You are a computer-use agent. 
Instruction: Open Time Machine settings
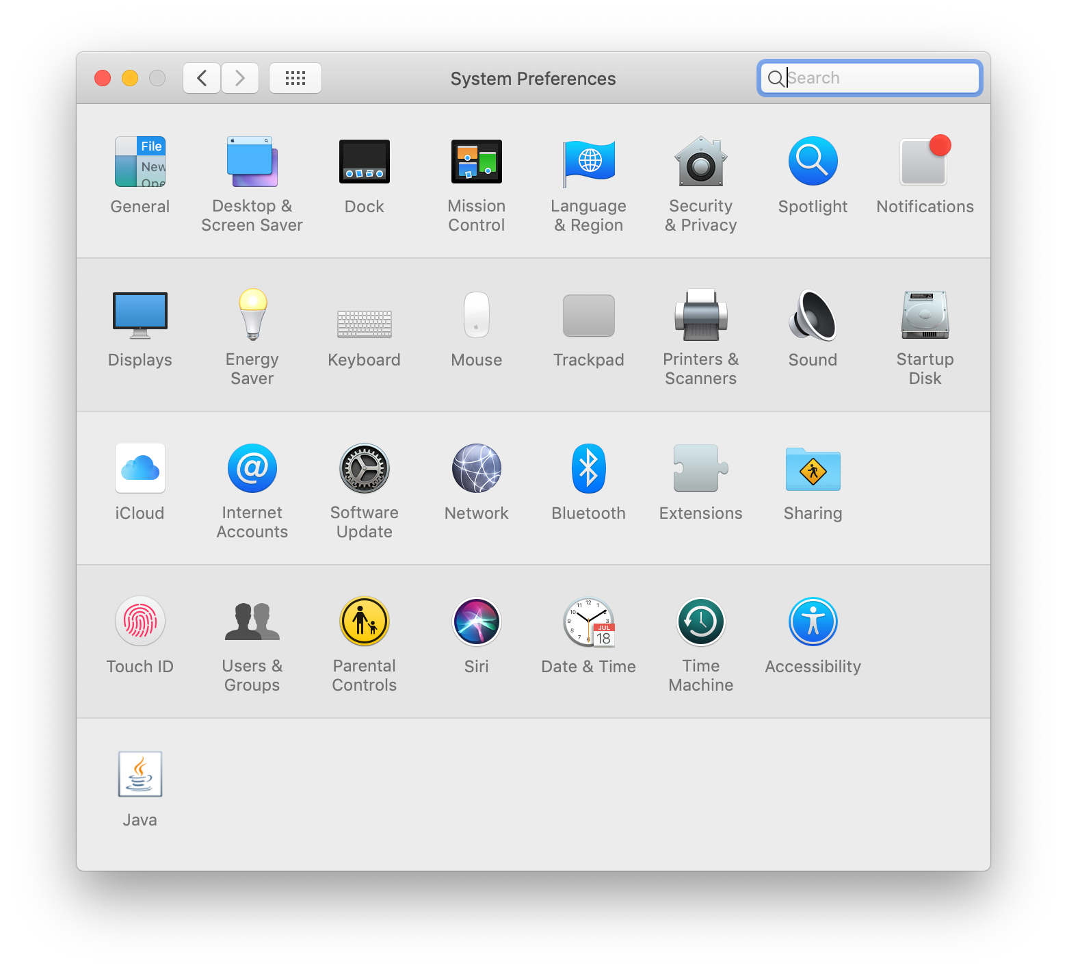[x=700, y=621]
